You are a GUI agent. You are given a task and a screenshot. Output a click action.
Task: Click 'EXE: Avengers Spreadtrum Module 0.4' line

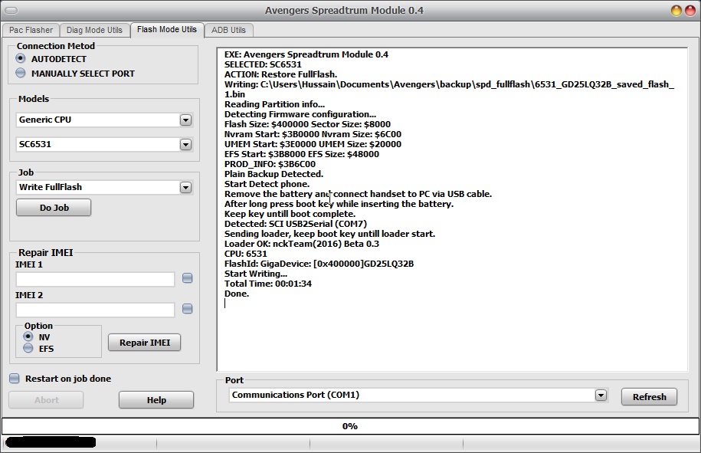tap(306, 54)
